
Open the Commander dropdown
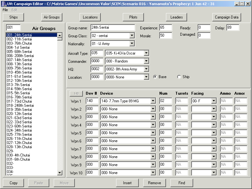pos(146,61)
